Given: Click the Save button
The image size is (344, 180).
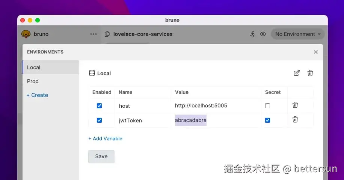Looking at the screenshot, I should coord(101,156).
